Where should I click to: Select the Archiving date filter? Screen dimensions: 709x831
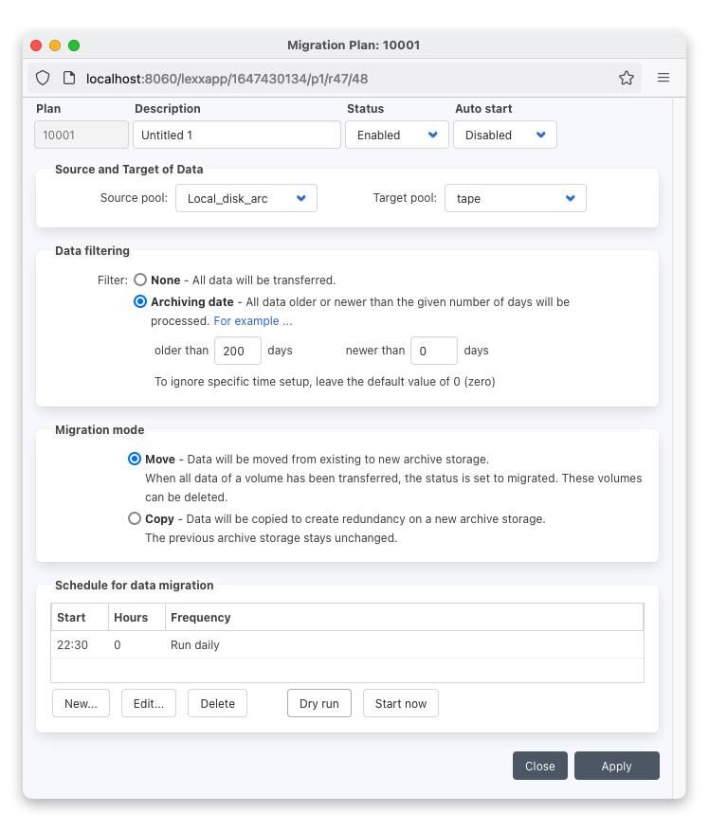(140, 301)
